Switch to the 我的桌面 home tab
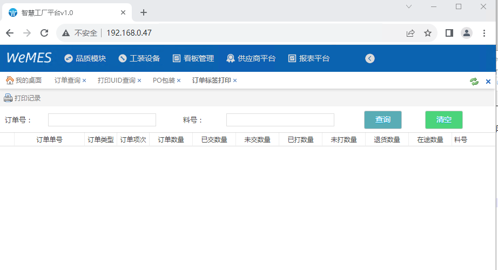Viewport: 498px width, 270px height. pyautogui.click(x=24, y=80)
